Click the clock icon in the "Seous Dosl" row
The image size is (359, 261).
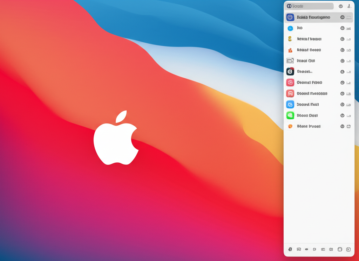pos(342,115)
